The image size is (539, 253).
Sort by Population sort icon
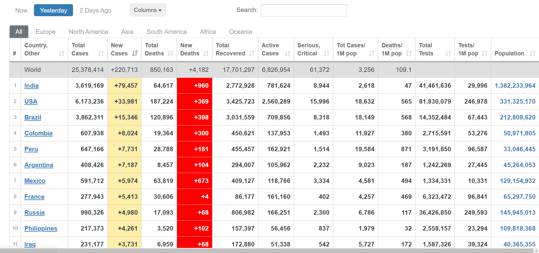(x=533, y=53)
